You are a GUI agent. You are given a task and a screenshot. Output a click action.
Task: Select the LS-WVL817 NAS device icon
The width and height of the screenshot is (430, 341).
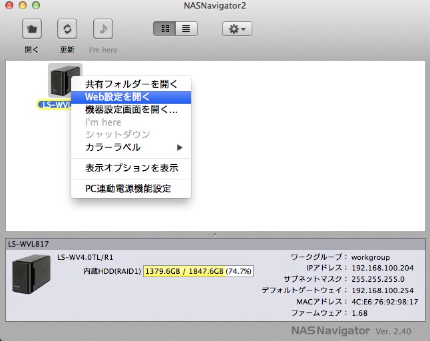65,80
